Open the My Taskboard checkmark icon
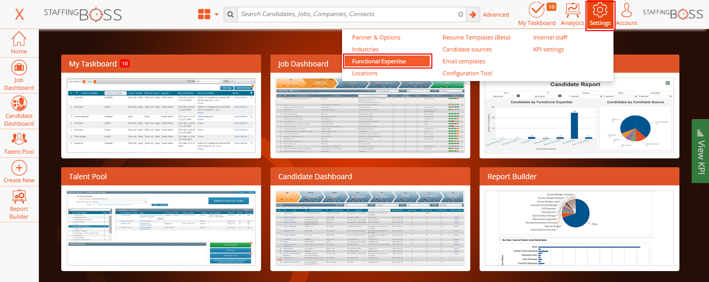This screenshot has width=709, height=282. pyautogui.click(x=537, y=10)
